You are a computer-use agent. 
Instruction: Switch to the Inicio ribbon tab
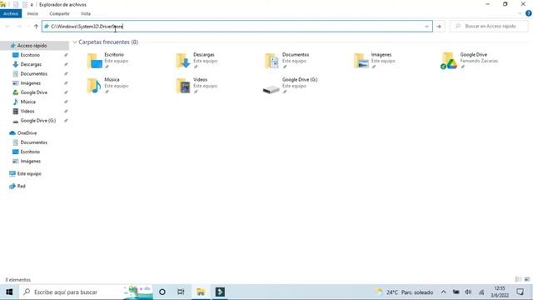(x=32, y=13)
